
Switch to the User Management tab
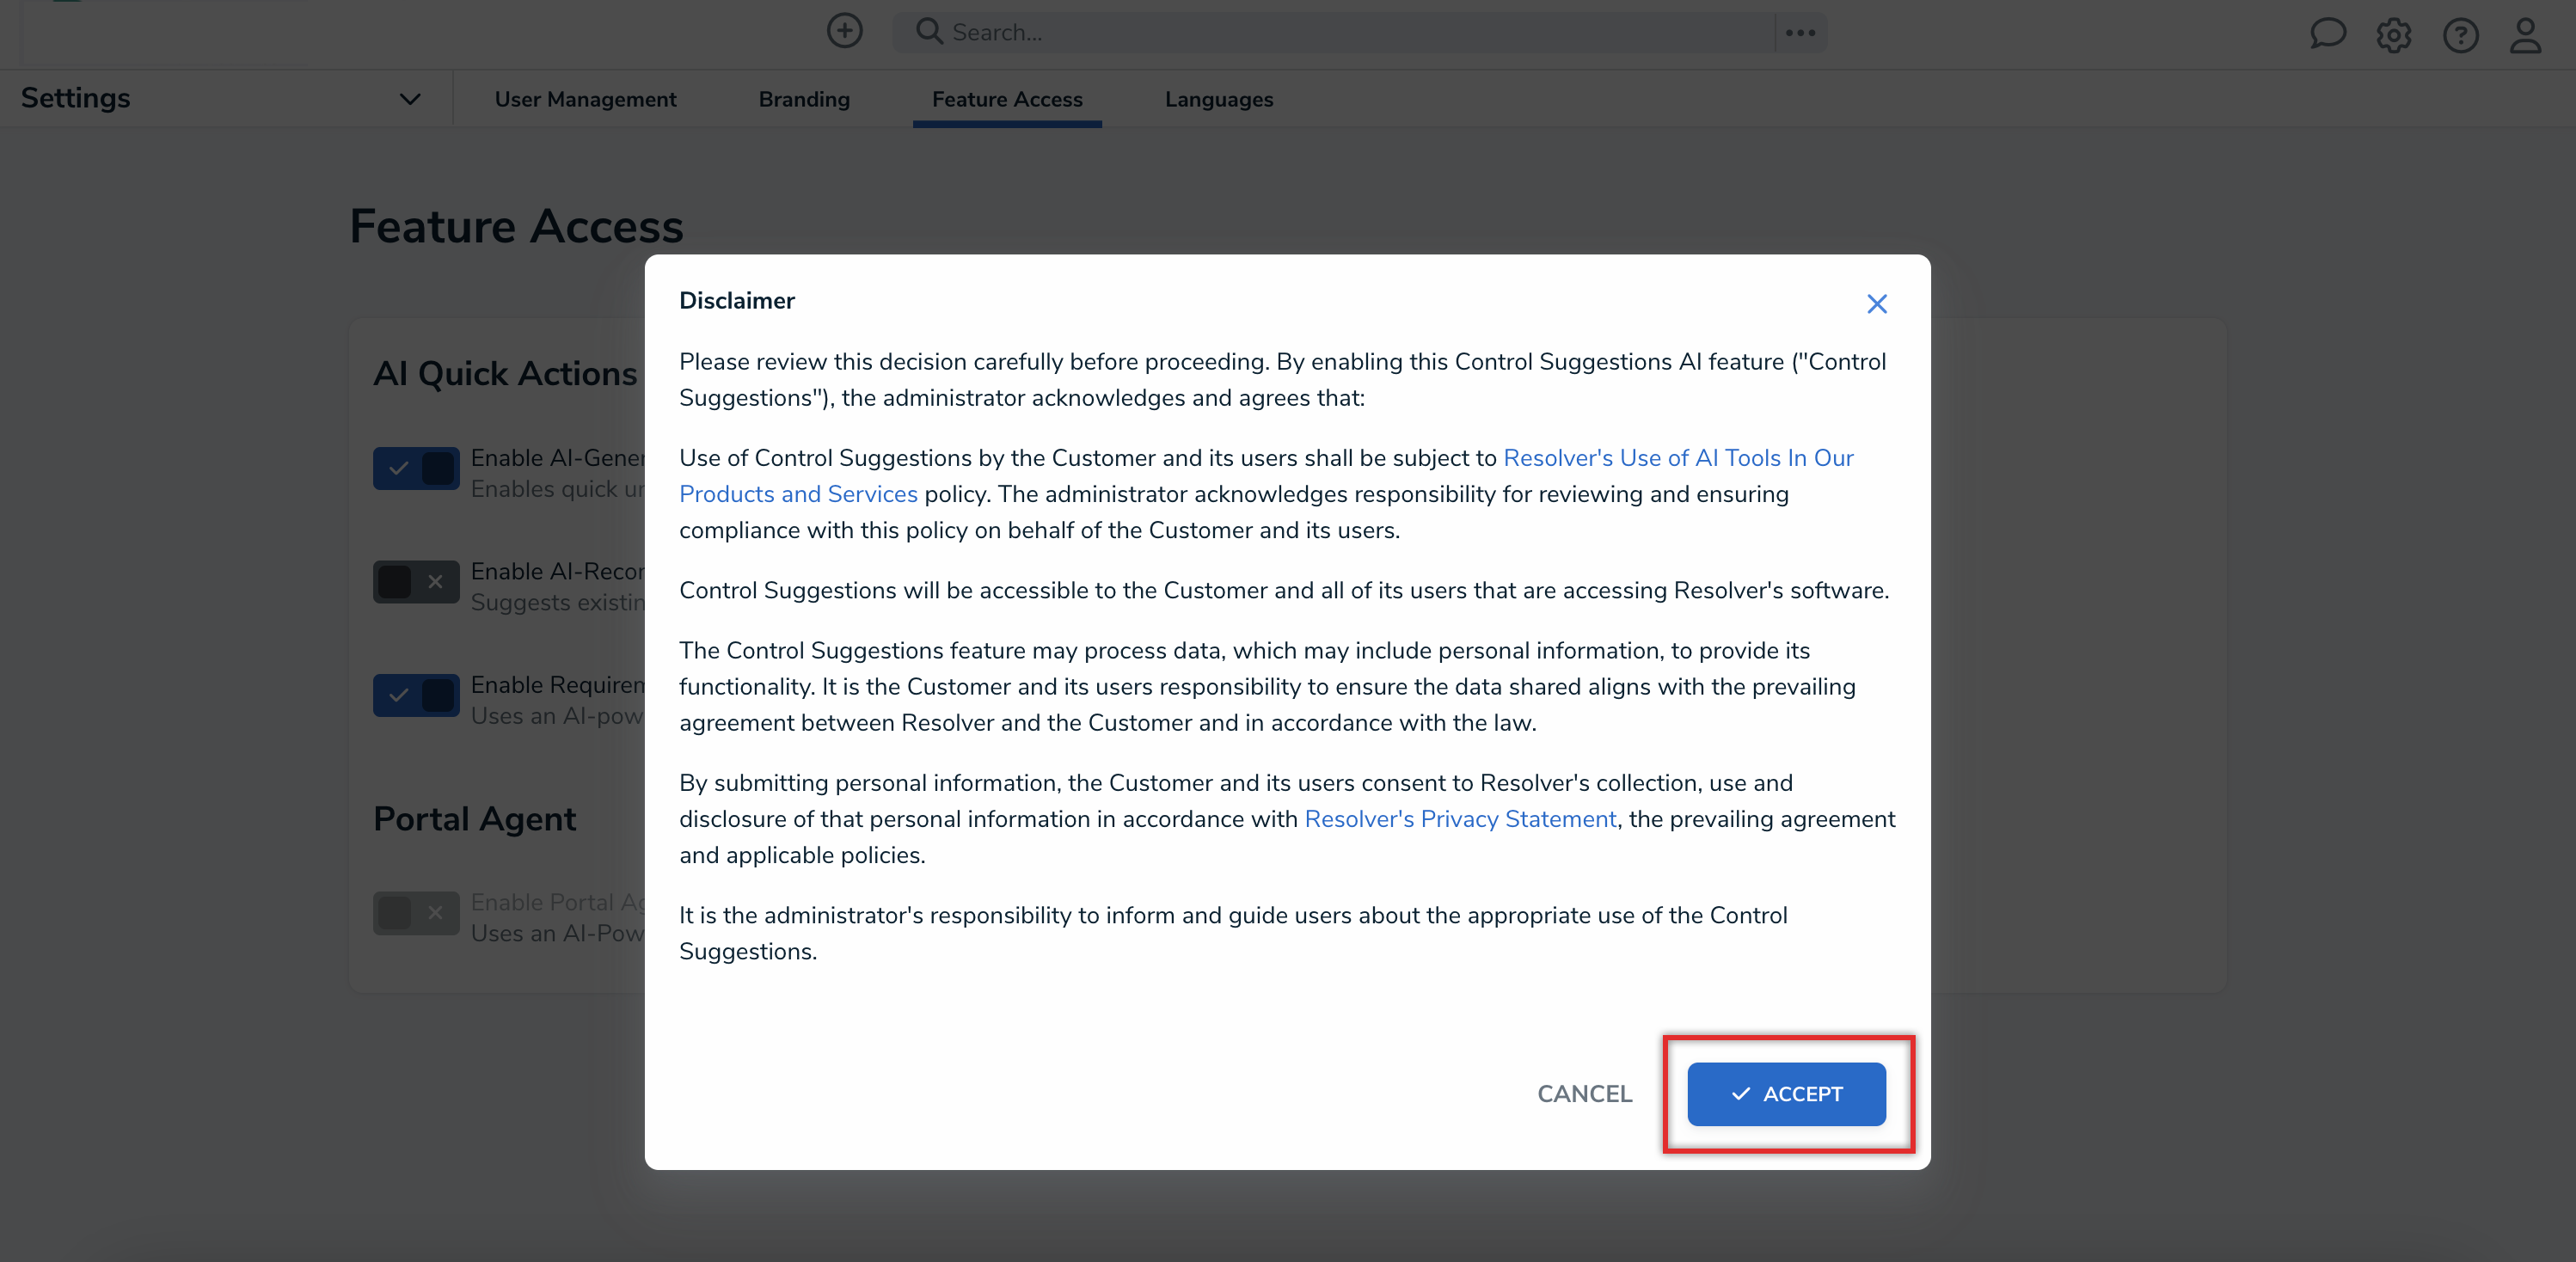[x=585, y=99]
